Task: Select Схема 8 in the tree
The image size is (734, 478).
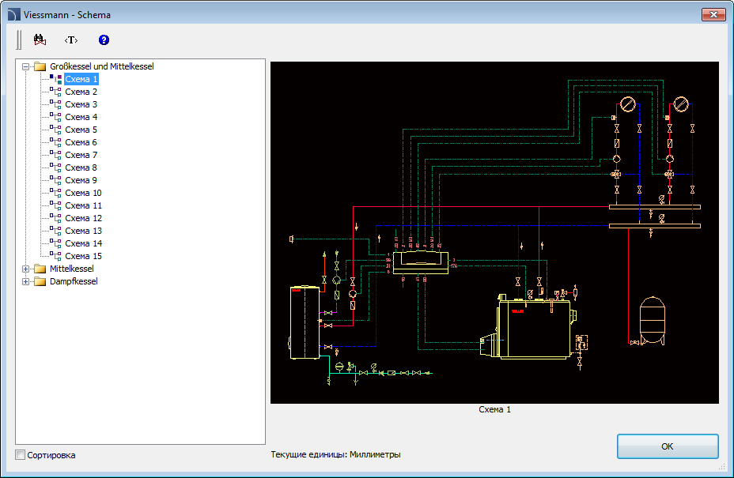Action: [81, 167]
